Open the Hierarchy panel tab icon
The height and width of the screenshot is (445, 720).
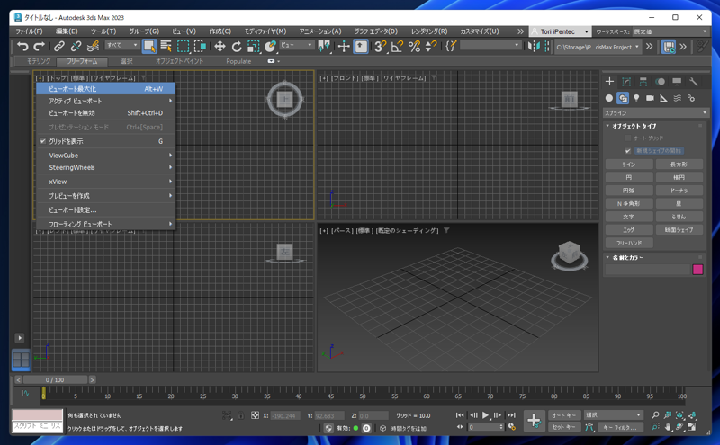pyautogui.click(x=643, y=82)
